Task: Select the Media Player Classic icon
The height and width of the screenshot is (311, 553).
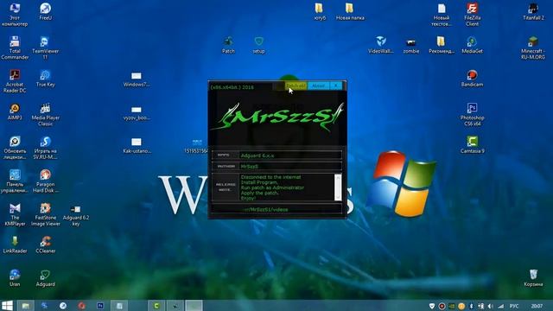Action: tap(45, 114)
